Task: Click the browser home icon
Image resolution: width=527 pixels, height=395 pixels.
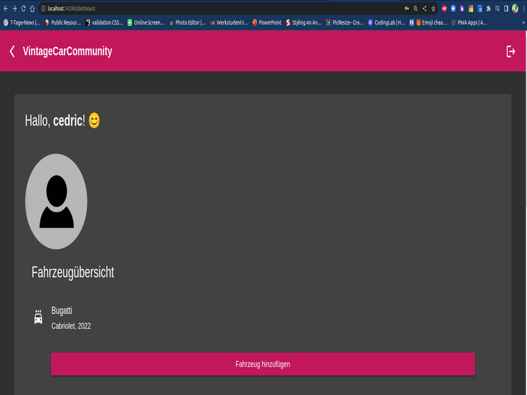Action: [33, 9]
